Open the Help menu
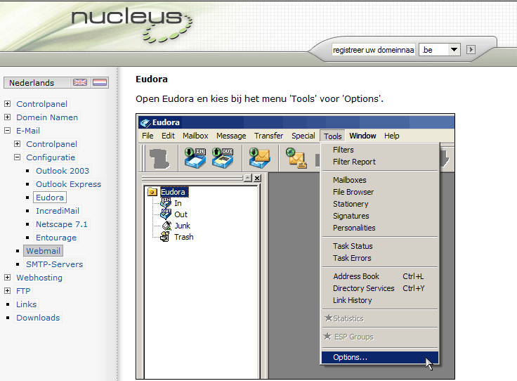 point(391,136)
